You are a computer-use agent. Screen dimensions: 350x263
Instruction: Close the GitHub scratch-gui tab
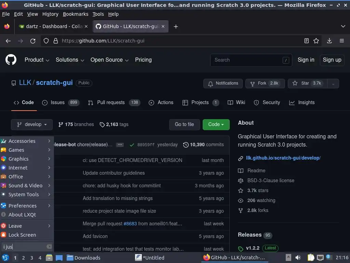[163, 26]
